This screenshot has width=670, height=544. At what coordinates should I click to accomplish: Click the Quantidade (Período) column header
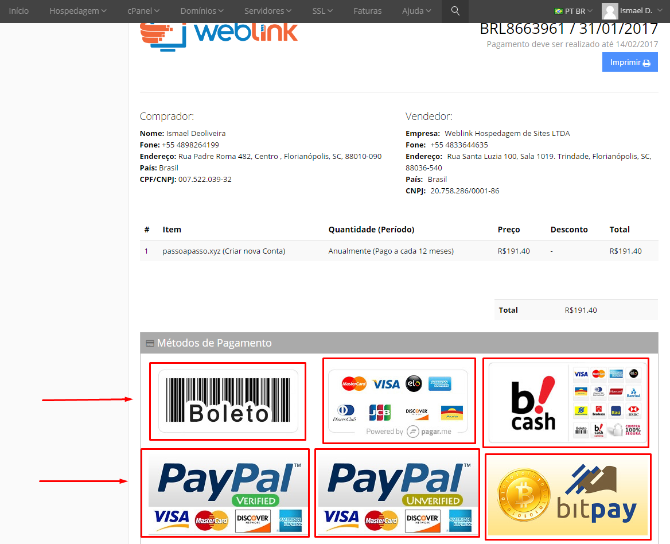coord(371,230)
